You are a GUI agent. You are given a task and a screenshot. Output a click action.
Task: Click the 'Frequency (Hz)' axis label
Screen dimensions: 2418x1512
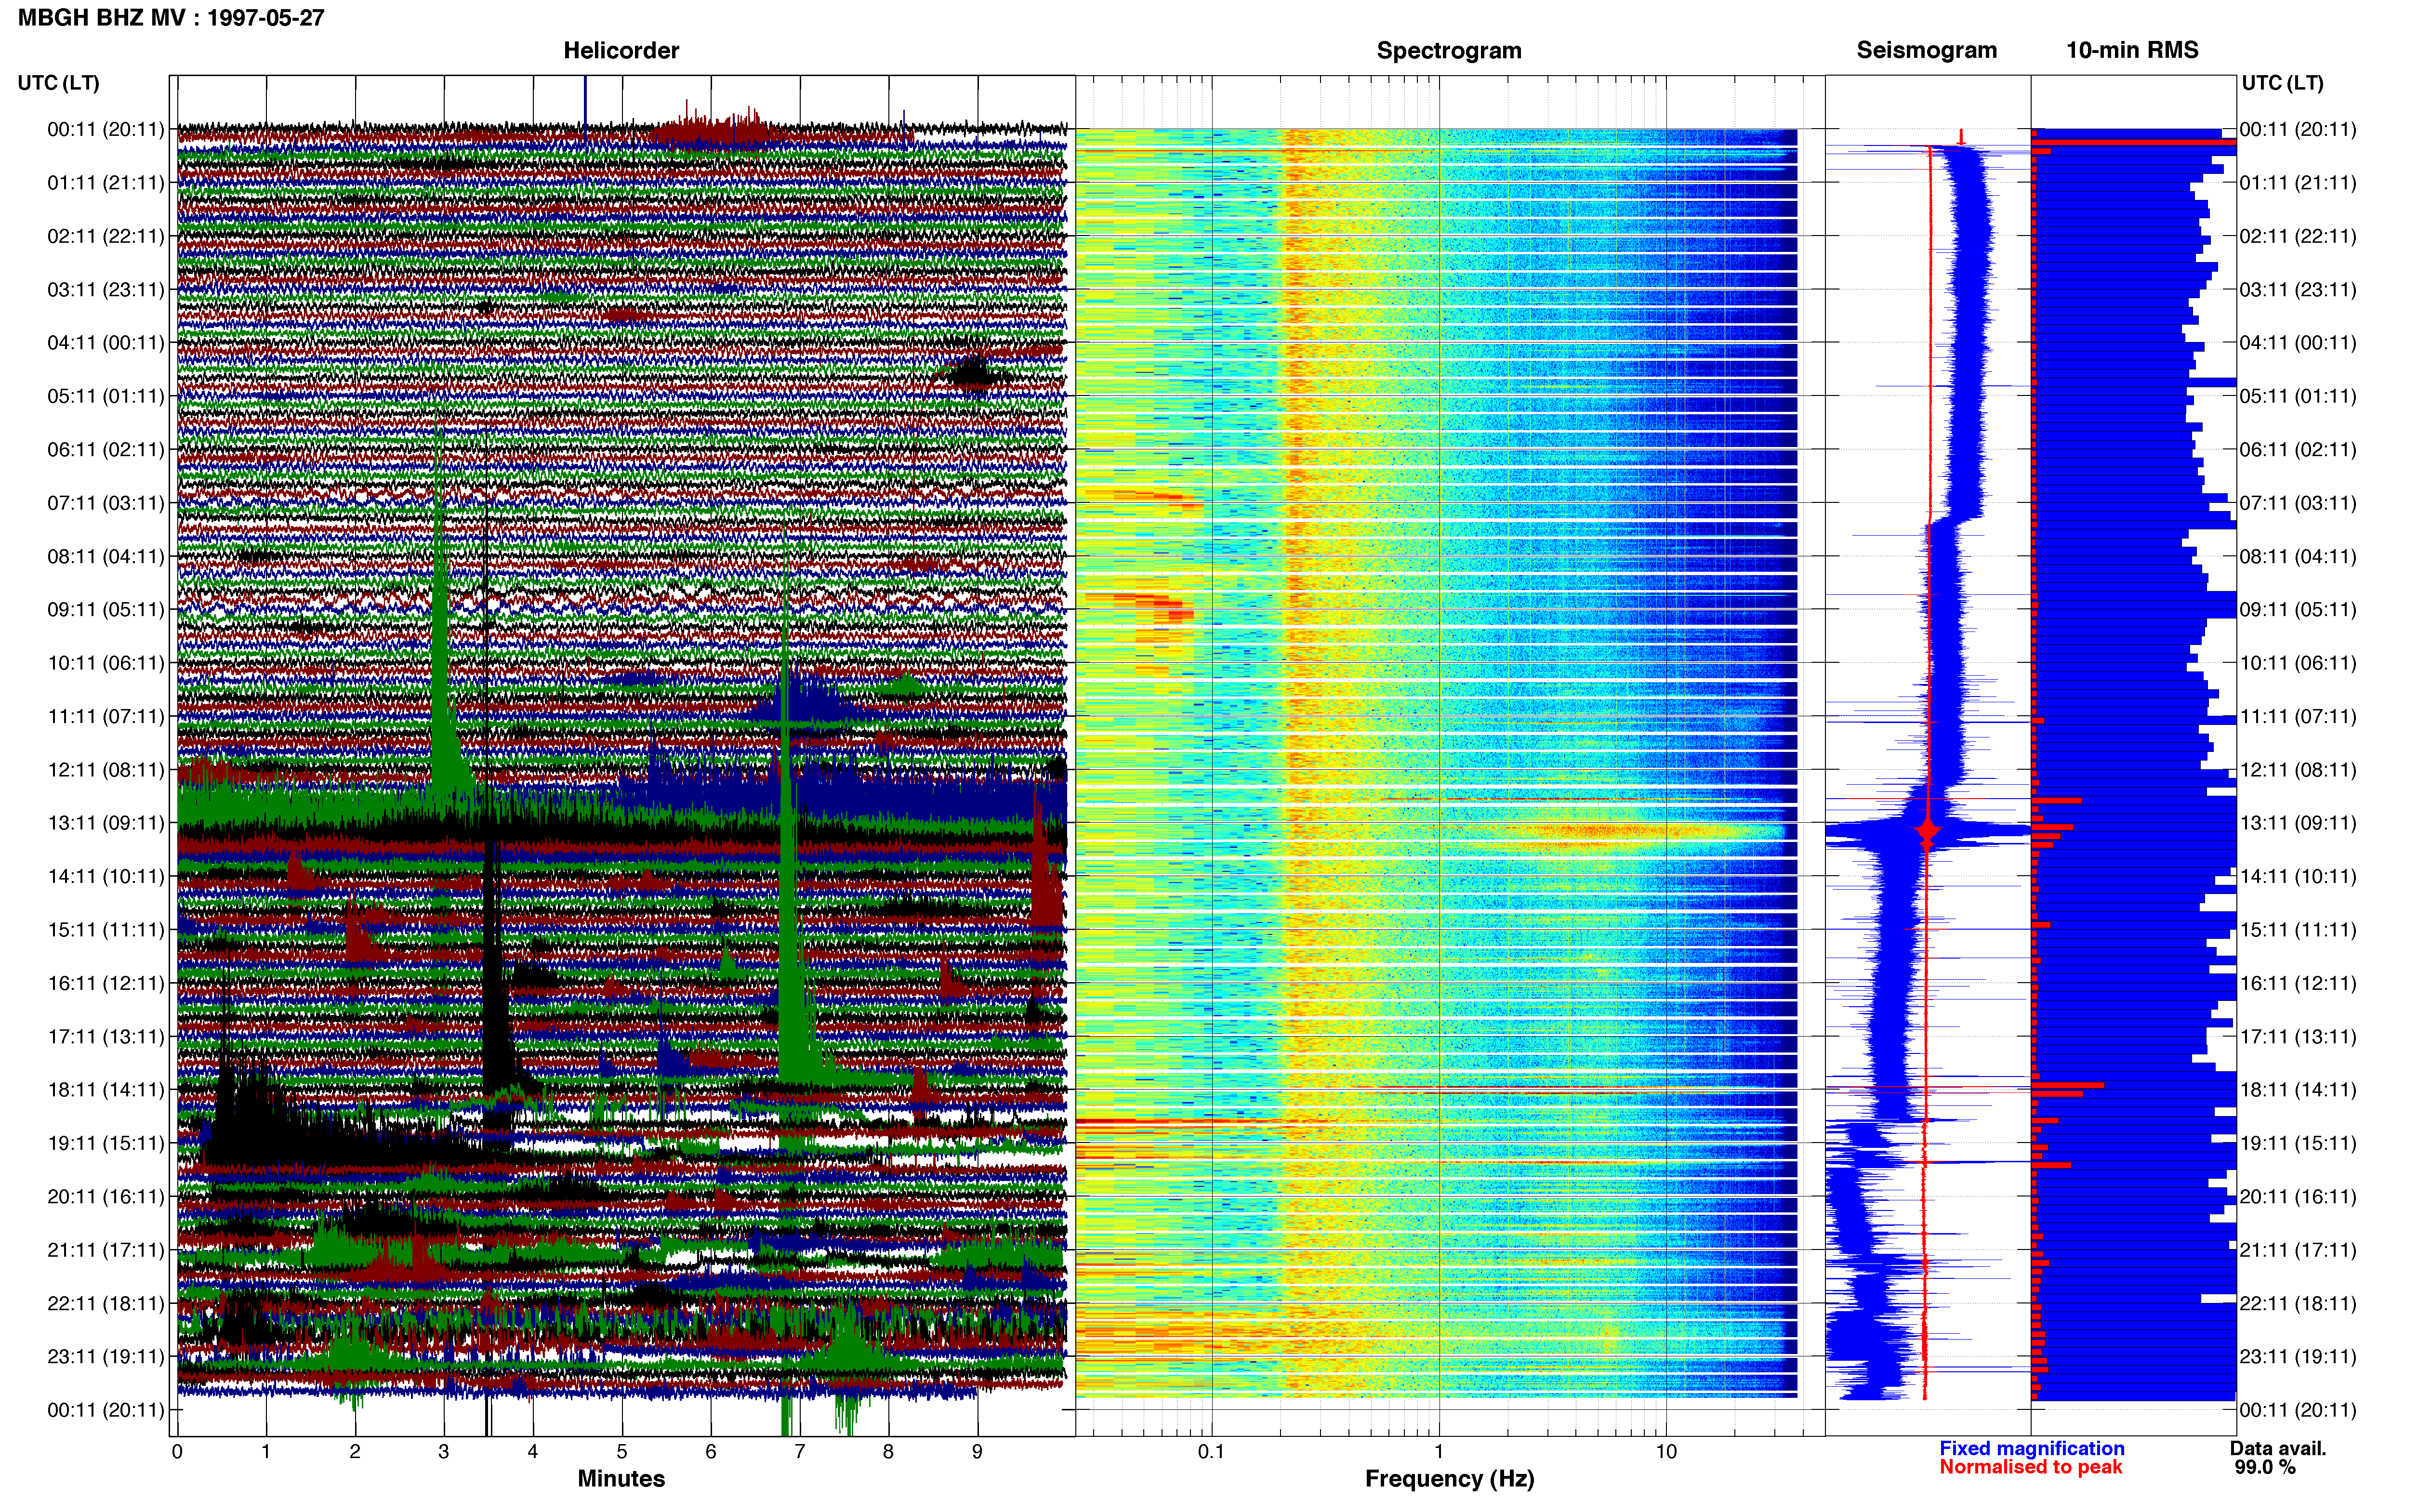(x=1449, y=1479)
